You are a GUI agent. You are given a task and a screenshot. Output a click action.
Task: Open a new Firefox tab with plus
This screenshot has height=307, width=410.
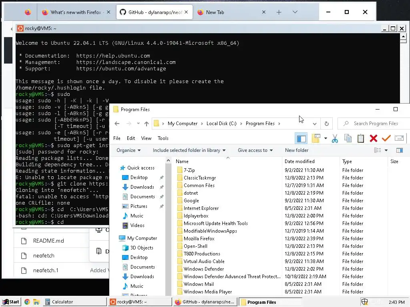point(279,12)
